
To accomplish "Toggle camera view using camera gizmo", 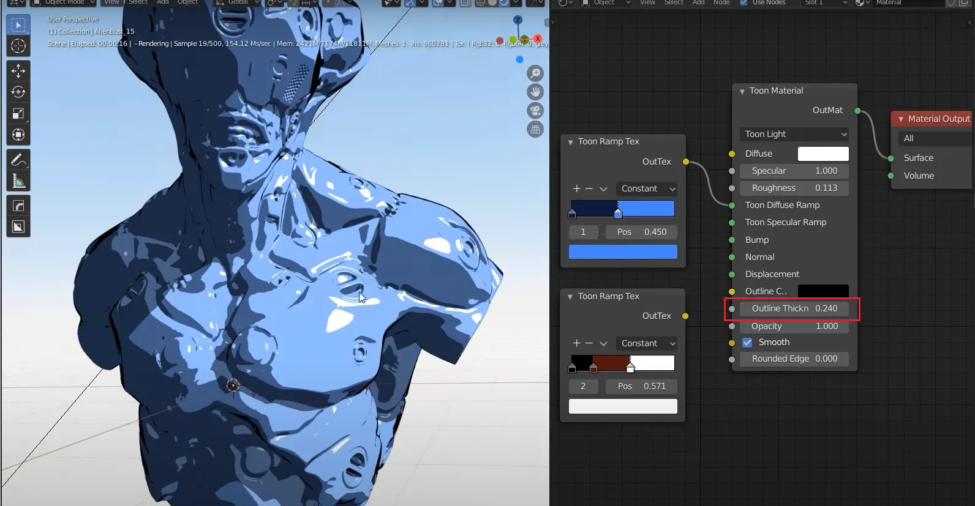I will (535, 111).
